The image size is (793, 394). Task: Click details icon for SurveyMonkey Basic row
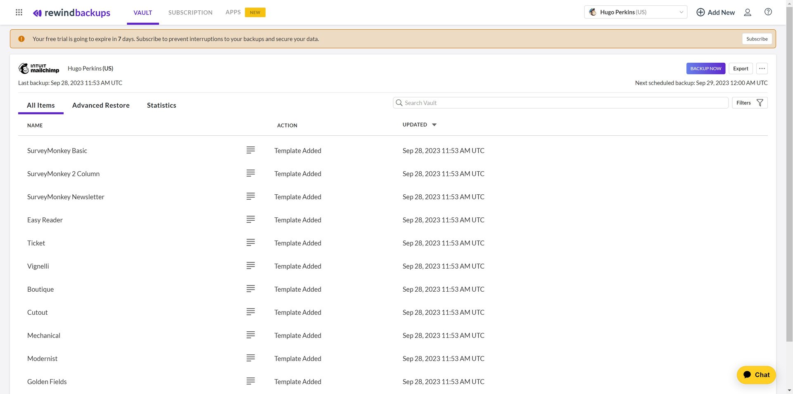[x=250, y=150]
